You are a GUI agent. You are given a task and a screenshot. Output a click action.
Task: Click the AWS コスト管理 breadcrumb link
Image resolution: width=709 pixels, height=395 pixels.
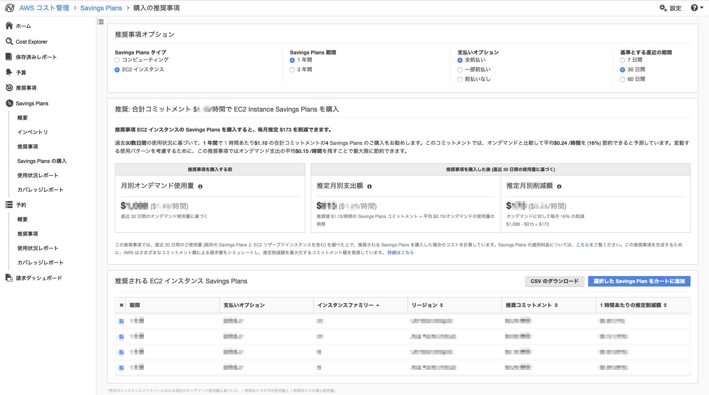[x=44, y=8]
